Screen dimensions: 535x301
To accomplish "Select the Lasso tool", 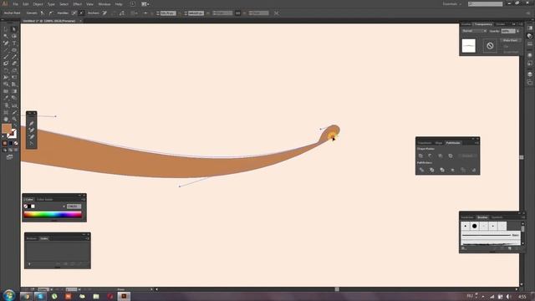I will coord(14,36).
